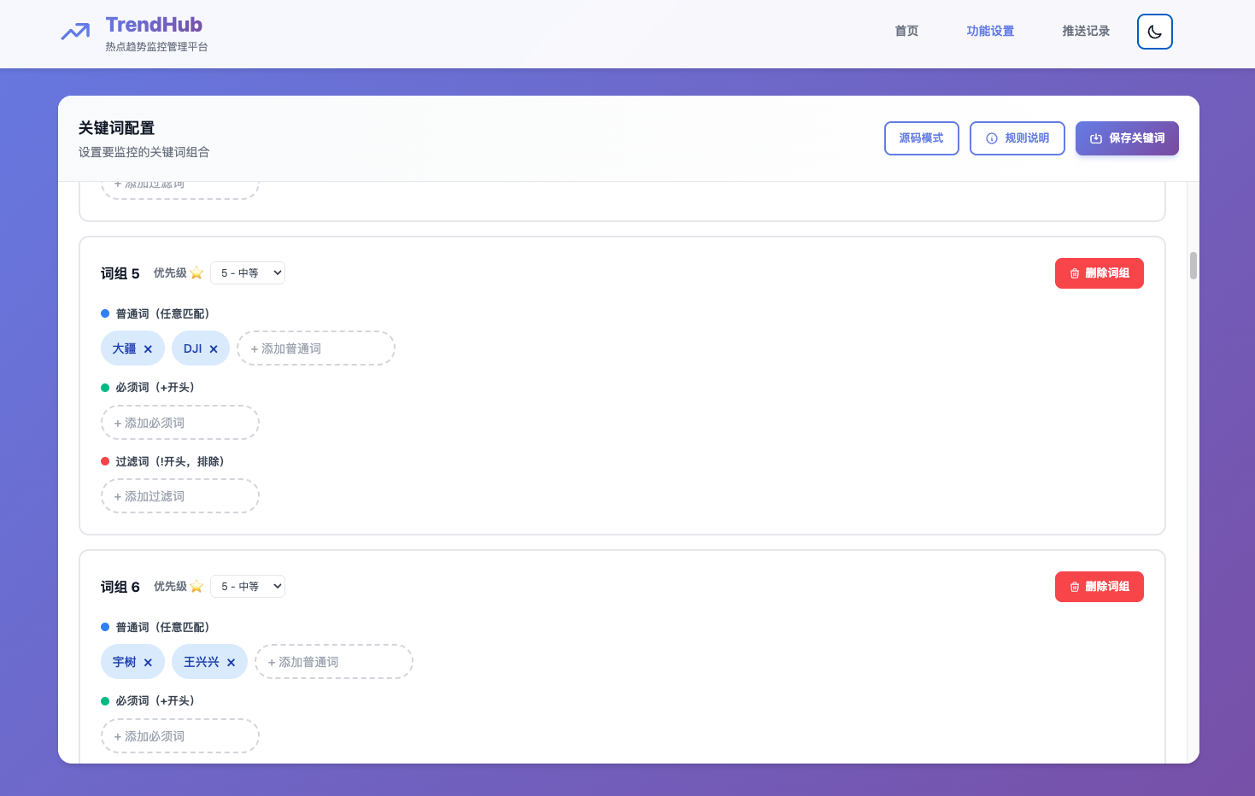Image resolution: width=1255 pixels, height=796 pixels.
Task: Click the vertical scrollbar thumb of the keyword list
Action: tap(1193, 266)
